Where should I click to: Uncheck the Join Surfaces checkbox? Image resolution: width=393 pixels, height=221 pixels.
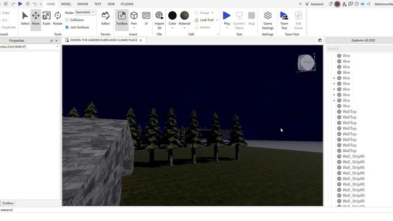pyautogui.click(x=67, y=27)
